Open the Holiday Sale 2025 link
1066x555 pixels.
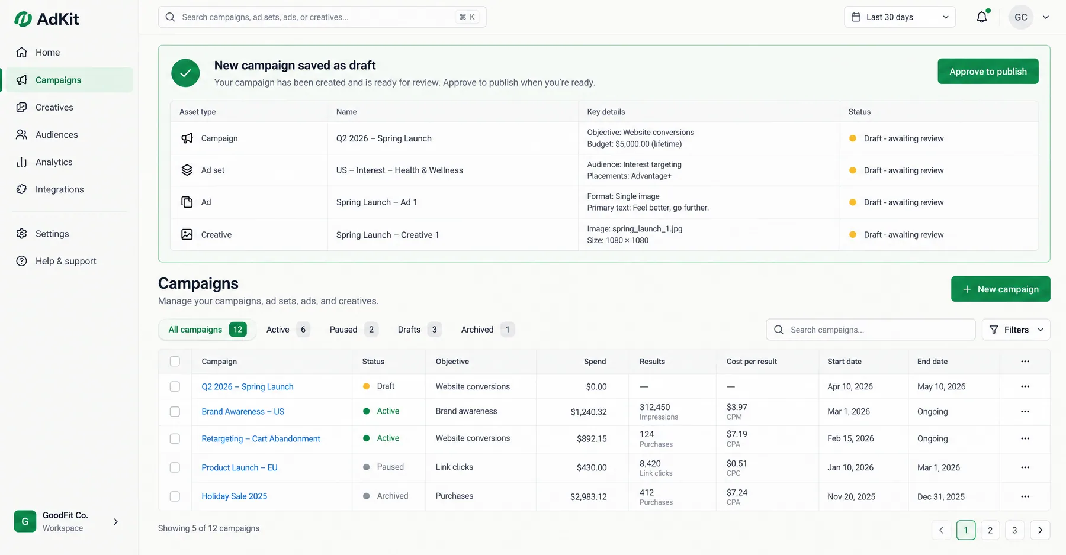coord(234,496)
